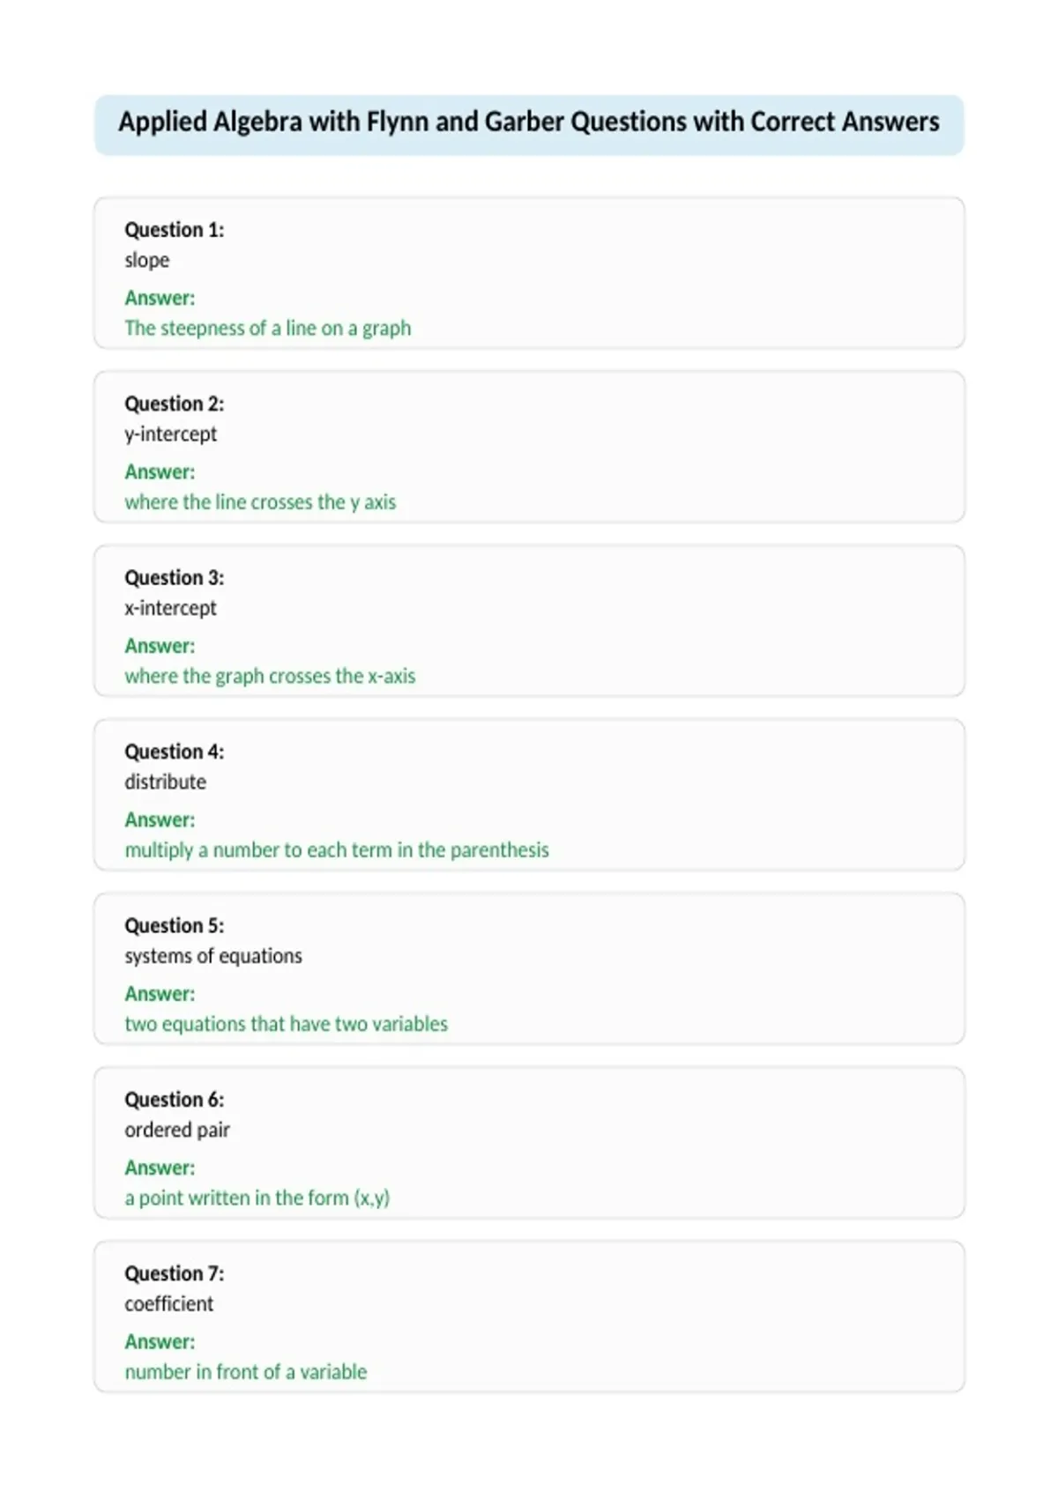Click the answer 'a point written in the form (x,y)'
This screenshot has height=1498, width=1058.
[257, 1198]
